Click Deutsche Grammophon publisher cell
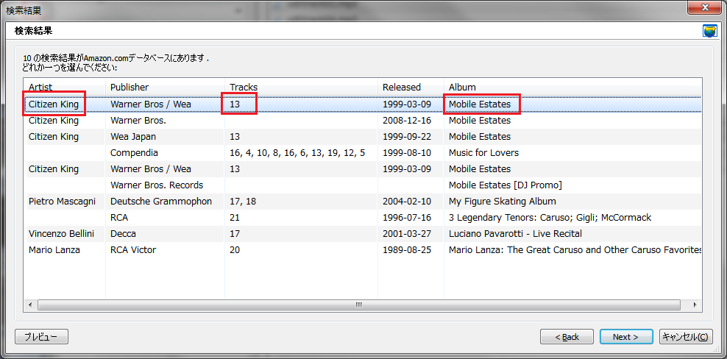The width and height of the screenshot is (727, 359). [x=161, y=202]
